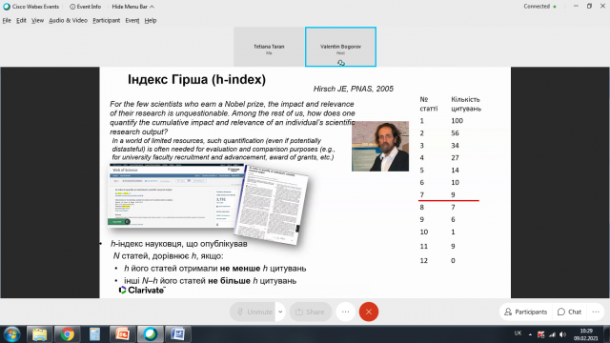610x343 pixels.
Task: Expand audio options arrow beside Unmute
Action: click(x=280, y=312)
